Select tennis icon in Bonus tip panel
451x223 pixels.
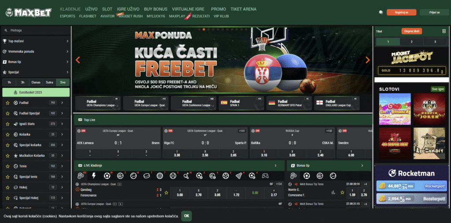333,175
